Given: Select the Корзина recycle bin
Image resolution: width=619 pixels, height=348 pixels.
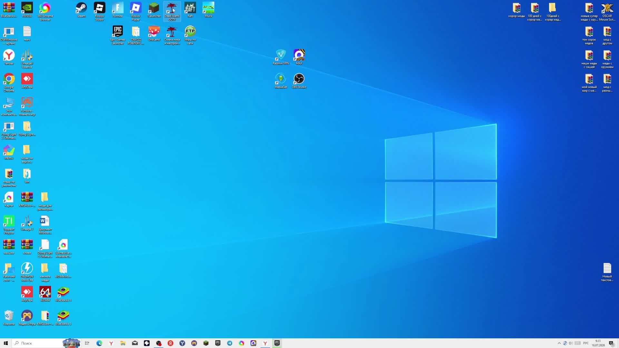Looking at the screenshot, I should click(x=9, y=318).
